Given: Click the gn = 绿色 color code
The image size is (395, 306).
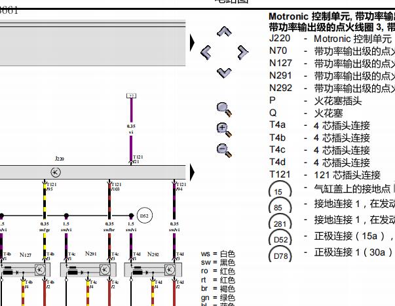Looking at the screenshot, I should tap(218, 297).
